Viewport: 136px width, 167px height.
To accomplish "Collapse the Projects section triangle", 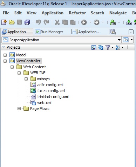I will click(x=4, y=47).
